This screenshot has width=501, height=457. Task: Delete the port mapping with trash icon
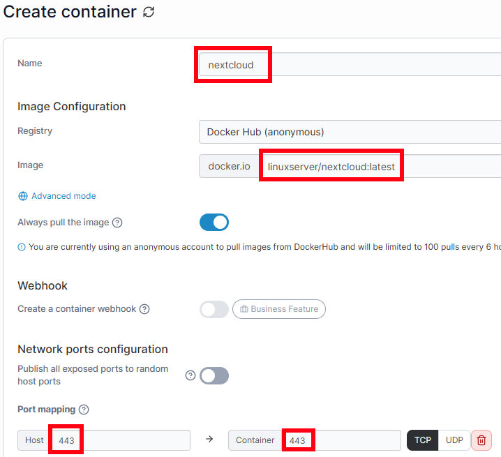pyautogui.click(x=481, y=440)
